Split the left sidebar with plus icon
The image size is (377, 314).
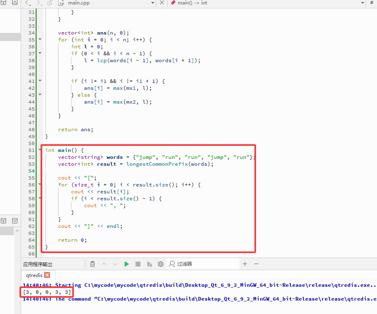coord(3,221)
